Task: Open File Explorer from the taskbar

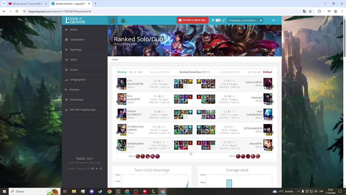Action: click(x=74, y=191)
